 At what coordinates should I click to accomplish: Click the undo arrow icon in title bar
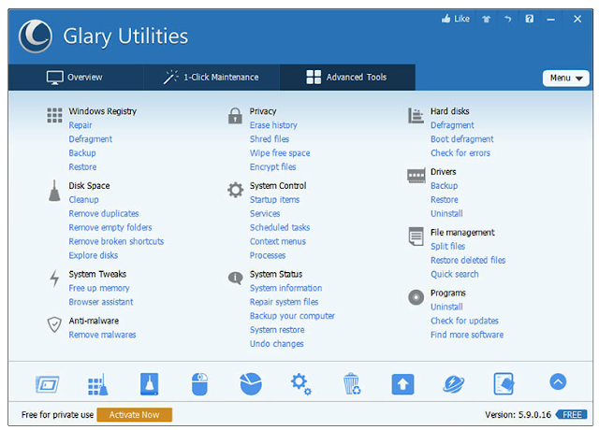click(507, 19)
